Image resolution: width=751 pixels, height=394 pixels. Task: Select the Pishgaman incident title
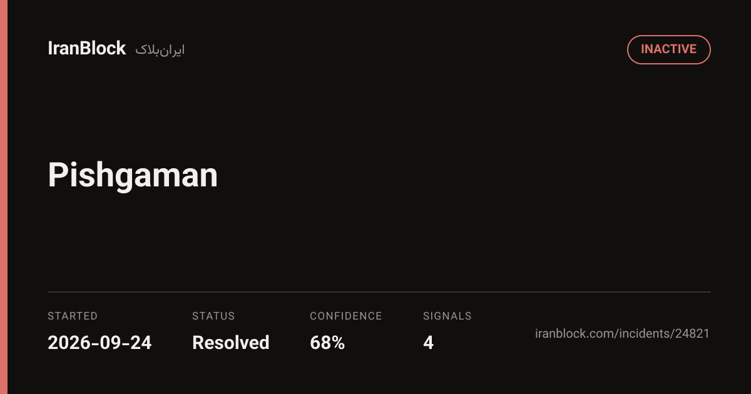133,176
